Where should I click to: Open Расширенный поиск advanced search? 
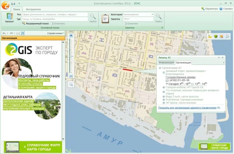click(x=35, y=24)
